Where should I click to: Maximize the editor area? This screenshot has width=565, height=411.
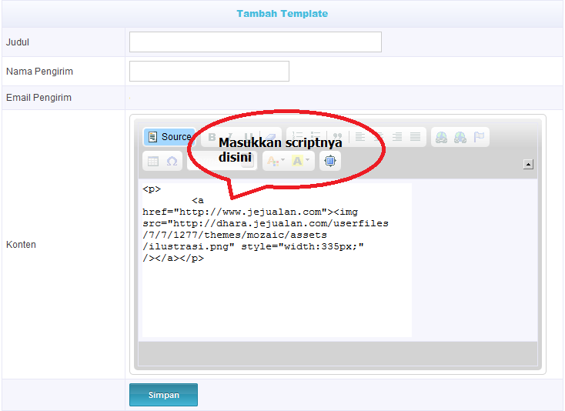coord(330,162)
